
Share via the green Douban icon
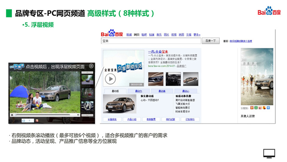(256, 108)
